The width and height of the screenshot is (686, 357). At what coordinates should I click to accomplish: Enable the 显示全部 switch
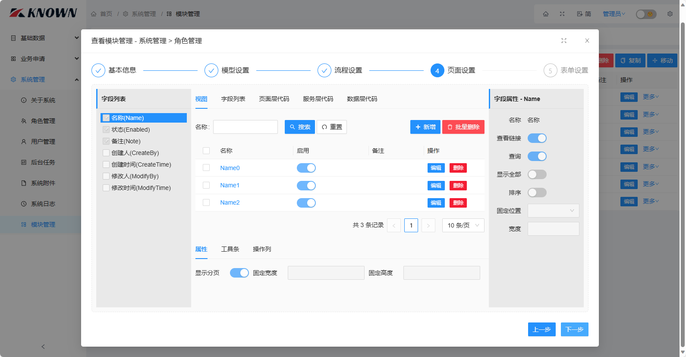click(x=537, y=174)
